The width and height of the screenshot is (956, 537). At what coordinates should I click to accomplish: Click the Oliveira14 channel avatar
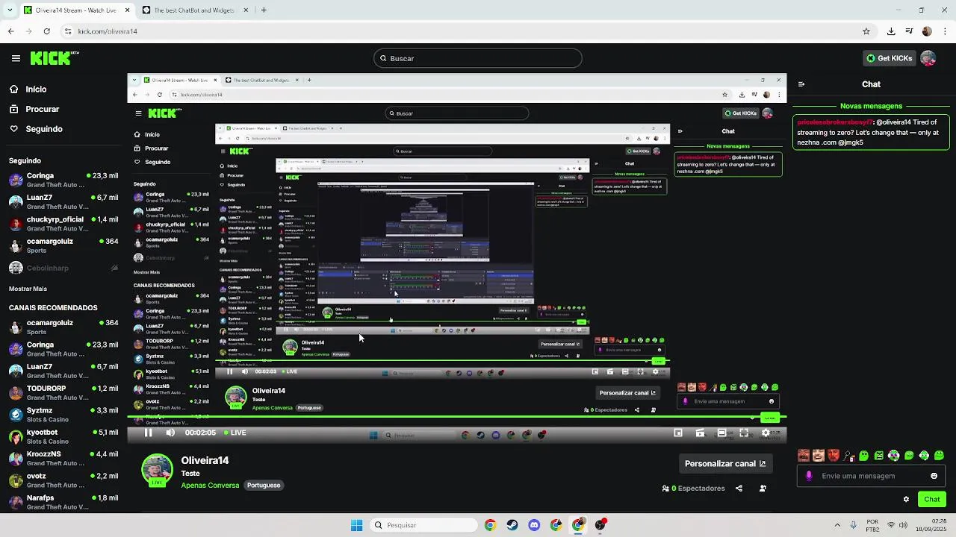coord(157,470)
